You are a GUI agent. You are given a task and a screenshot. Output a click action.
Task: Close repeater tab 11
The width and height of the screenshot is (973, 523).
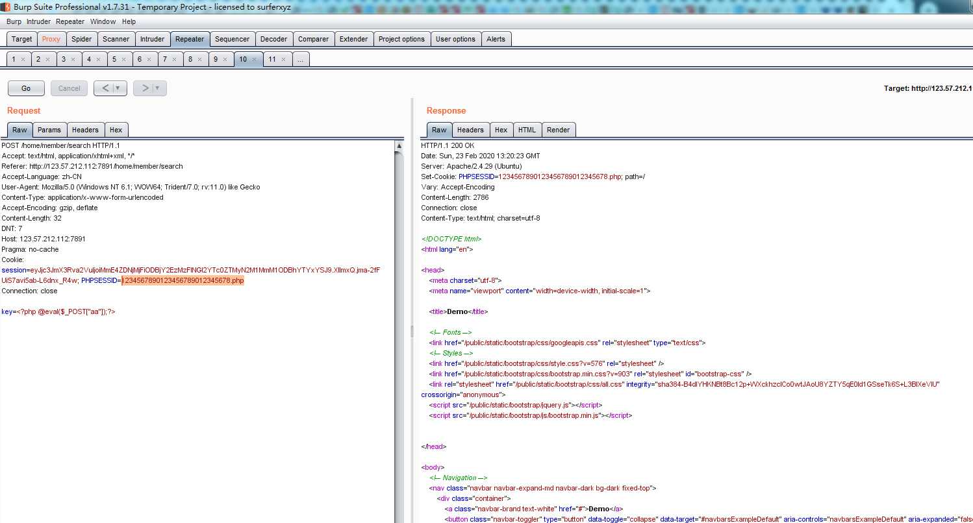coord(284,60)
